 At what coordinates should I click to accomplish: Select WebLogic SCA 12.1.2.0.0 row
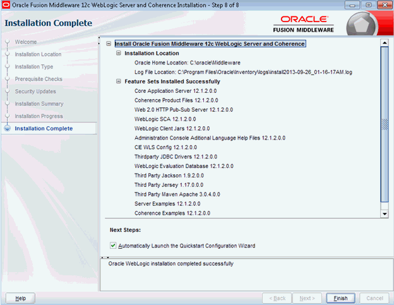165,119
